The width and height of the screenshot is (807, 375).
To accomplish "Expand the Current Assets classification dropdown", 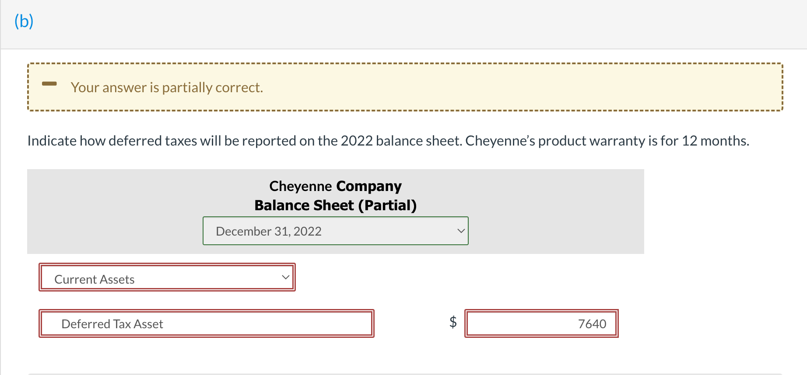I will click(x=166, y=277).
